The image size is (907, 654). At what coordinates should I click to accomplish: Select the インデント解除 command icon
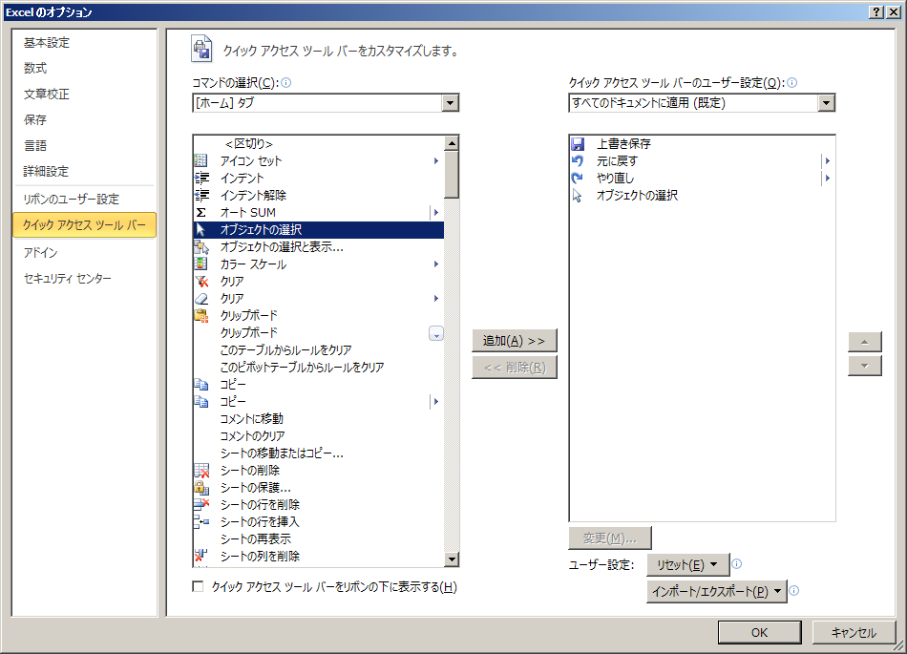click(200, 195)
